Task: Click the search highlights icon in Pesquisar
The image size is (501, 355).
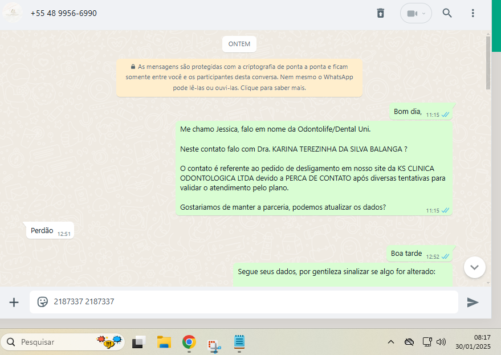Action: [x=110, y=341]
